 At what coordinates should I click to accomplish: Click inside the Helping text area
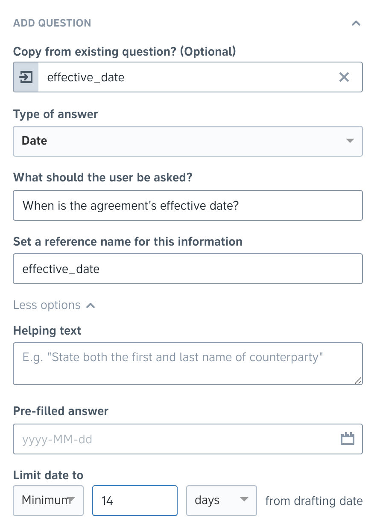click(188, 363)
